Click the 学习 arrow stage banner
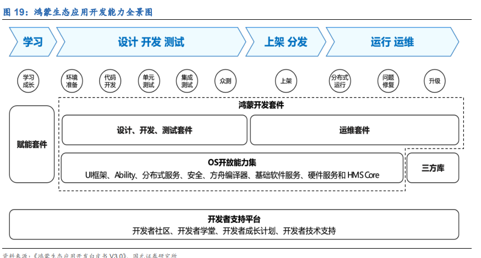 pyautogui.click(x=33, y=42)
